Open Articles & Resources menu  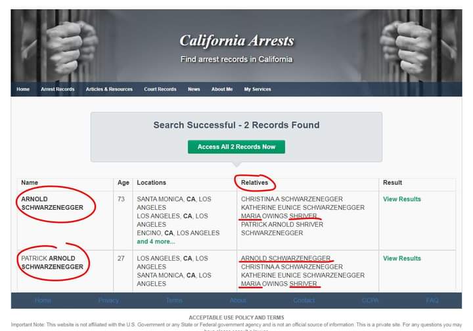point(109,89)
